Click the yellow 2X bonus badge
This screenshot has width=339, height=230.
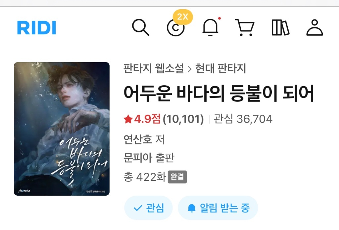coord(183,17)
